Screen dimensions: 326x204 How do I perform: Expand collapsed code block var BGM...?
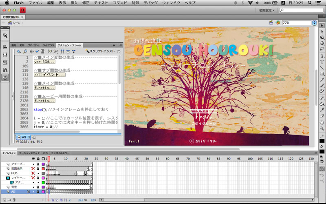44,62
